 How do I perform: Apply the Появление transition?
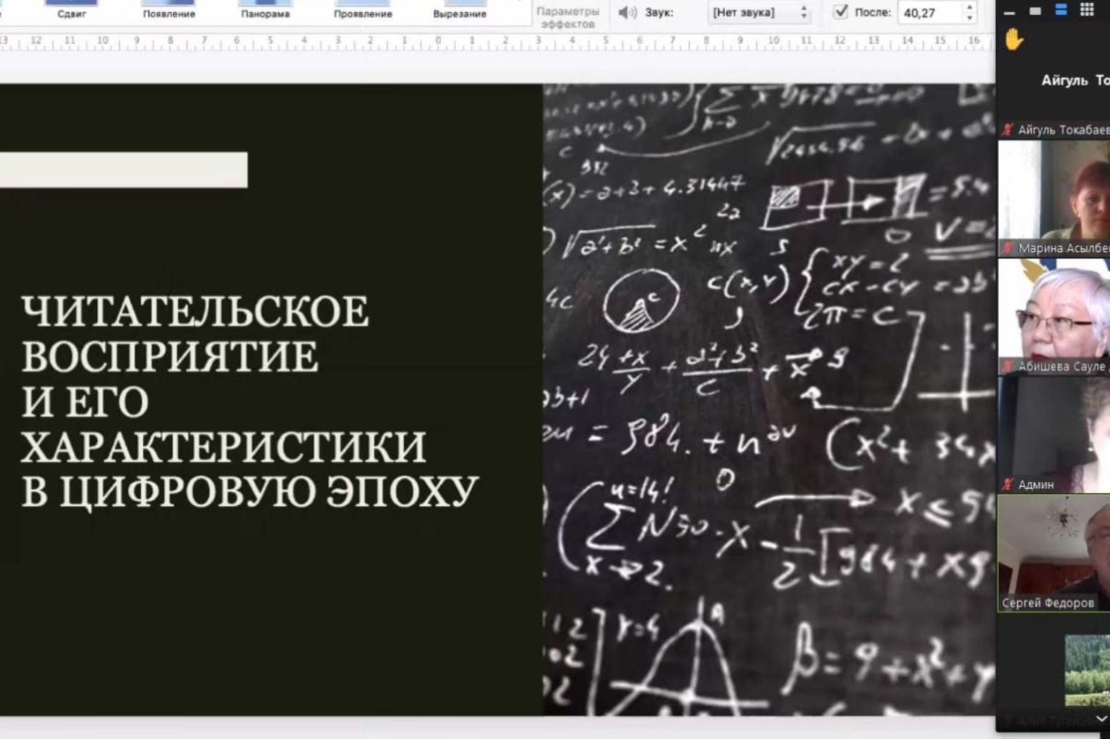pos(168,10)
